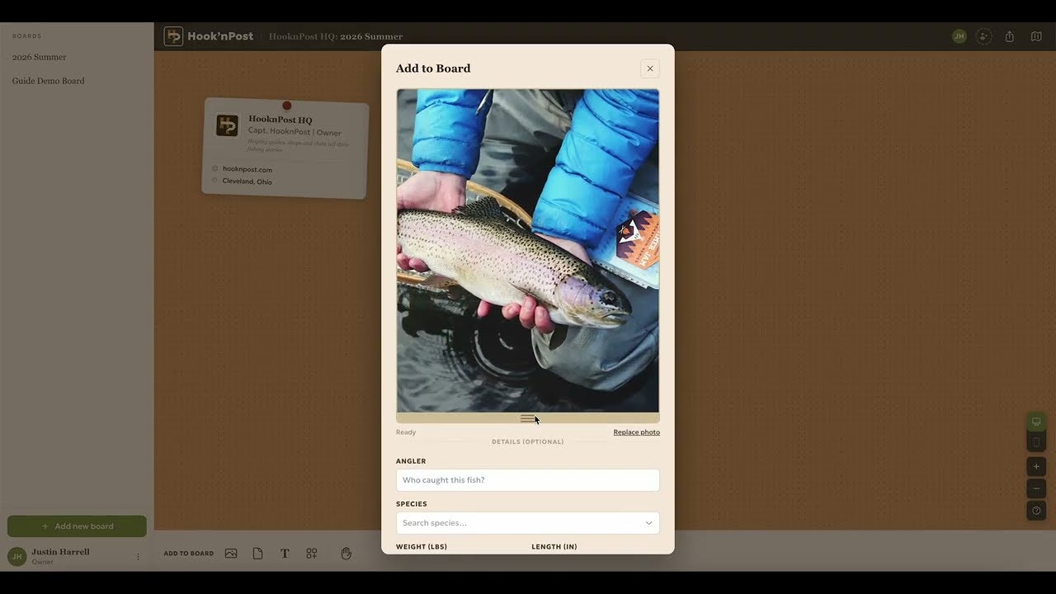Click the invite members icon in header
1056x594 pixels.
click(983, 36)
